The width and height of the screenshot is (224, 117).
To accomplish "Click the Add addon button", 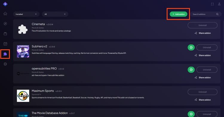I will click(x=178, y=14).
